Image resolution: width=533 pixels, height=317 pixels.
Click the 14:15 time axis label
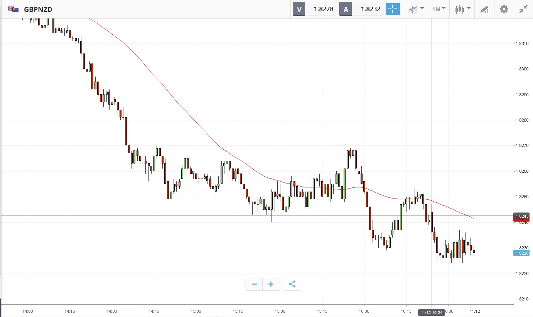[70, 311]
